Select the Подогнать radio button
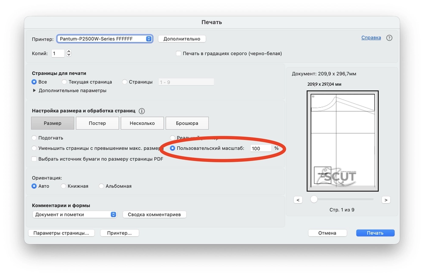The height and width of the screenshot is (276, 424). pos(34,138)
